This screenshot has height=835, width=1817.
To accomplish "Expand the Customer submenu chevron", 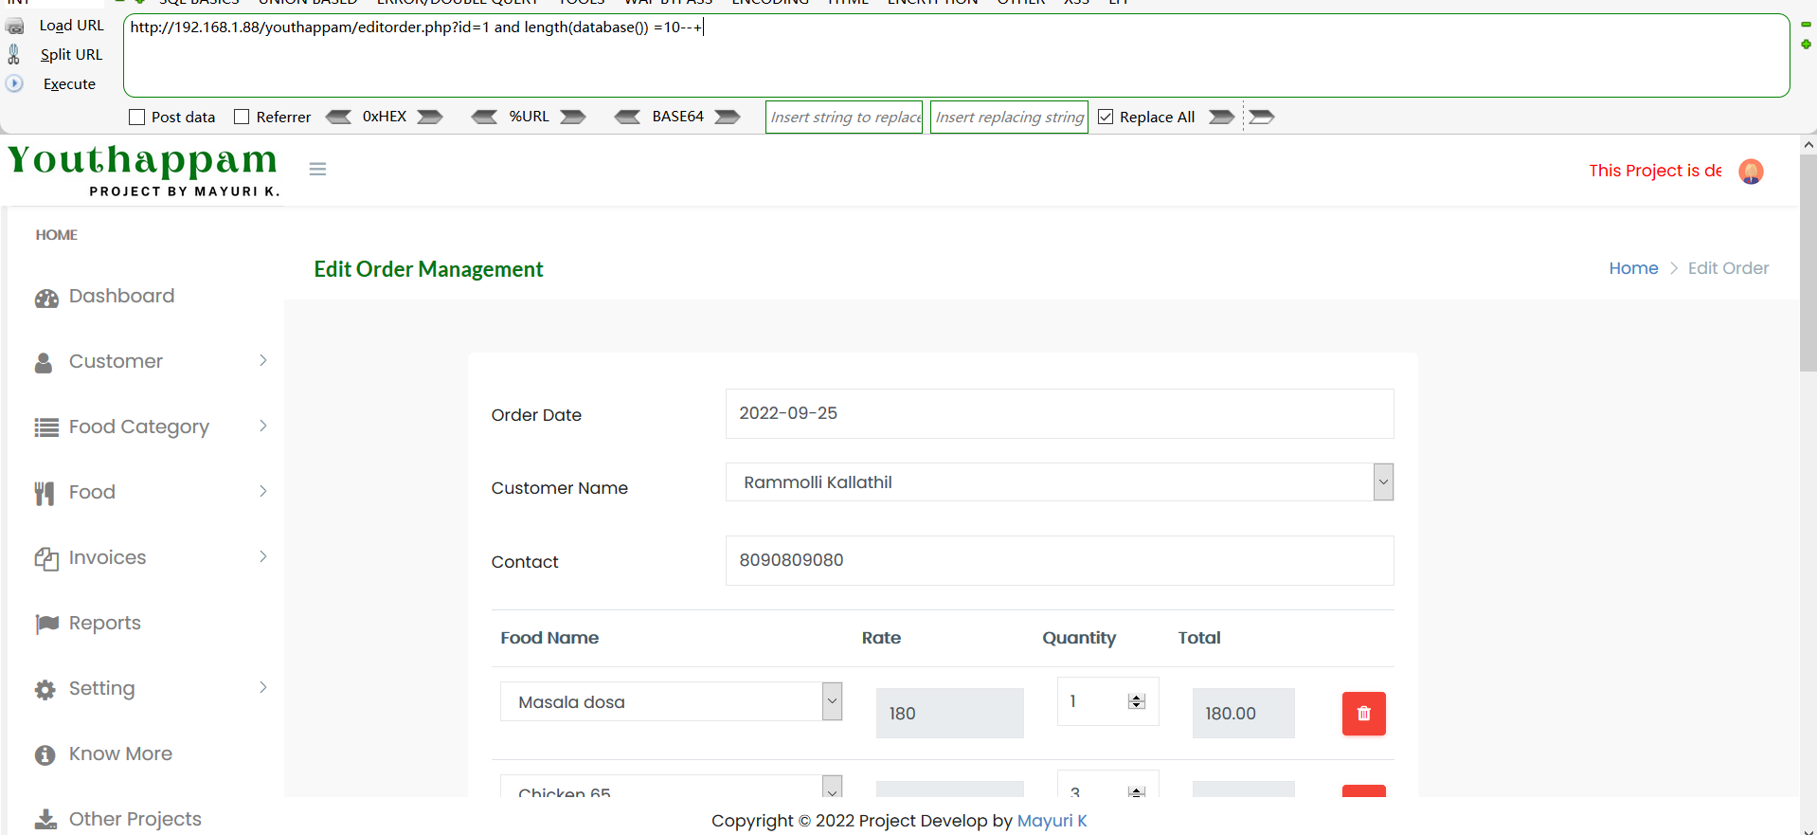I will [x=263, y=360].
